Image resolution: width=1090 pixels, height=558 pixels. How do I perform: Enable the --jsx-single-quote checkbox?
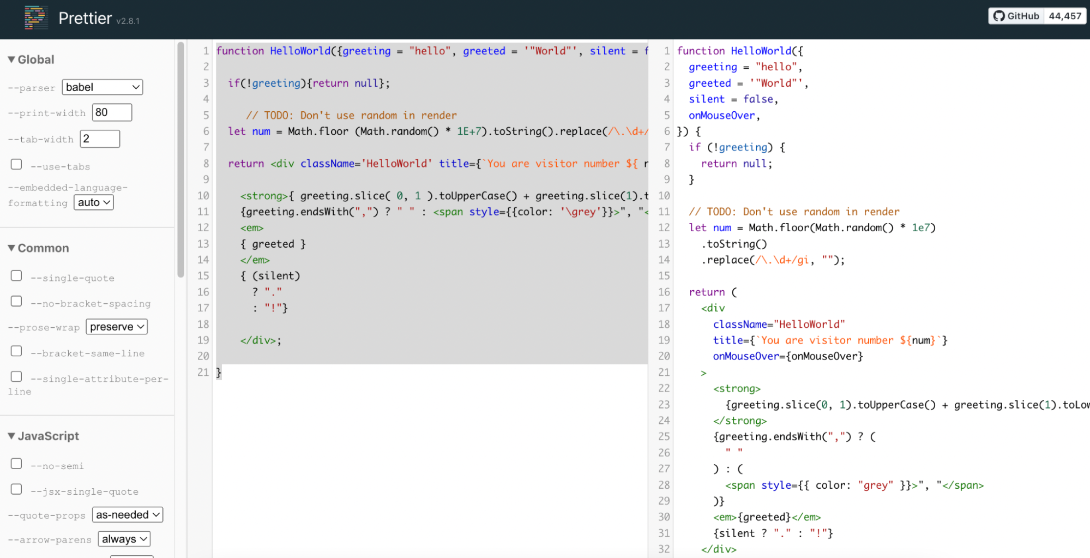[16, 489]
